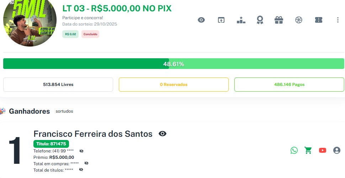Select the 0 Reservados filter
345x178 pixels.
174,85
